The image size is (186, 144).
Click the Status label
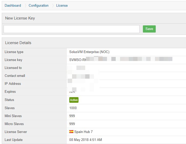click(x=9, y=100)
